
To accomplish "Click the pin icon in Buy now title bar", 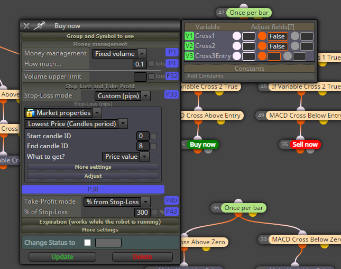I will 39,26.
